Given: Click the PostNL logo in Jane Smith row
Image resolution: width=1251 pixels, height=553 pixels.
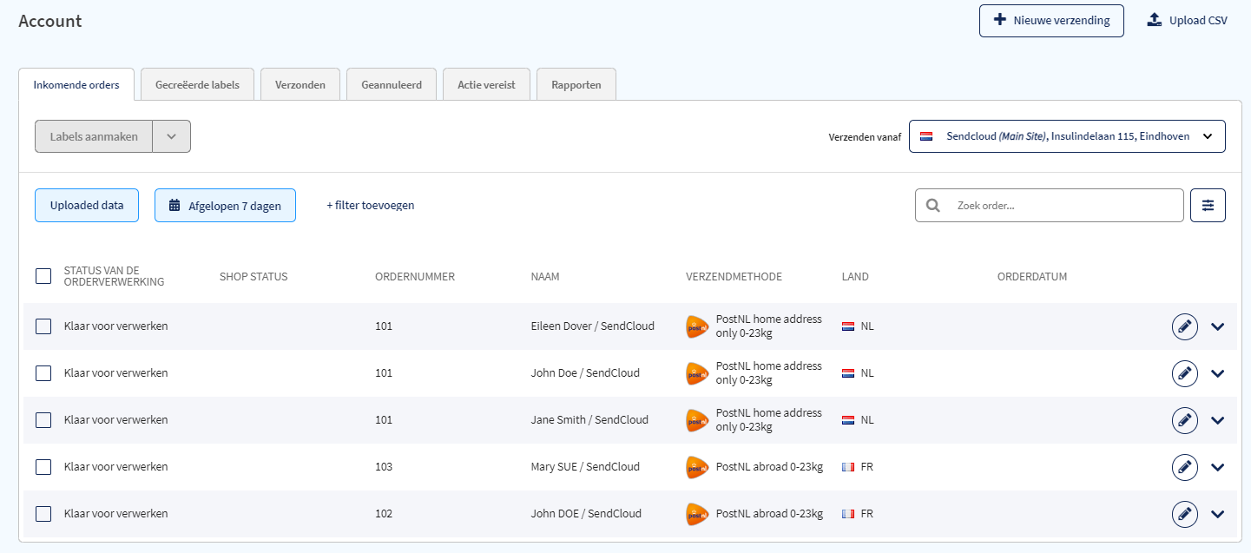Looking at the screenshot, I should click(x=697, y=420).
